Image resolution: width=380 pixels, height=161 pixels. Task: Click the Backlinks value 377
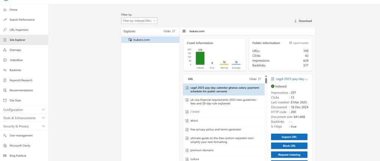pyautogui.click(x=306, y=65)
